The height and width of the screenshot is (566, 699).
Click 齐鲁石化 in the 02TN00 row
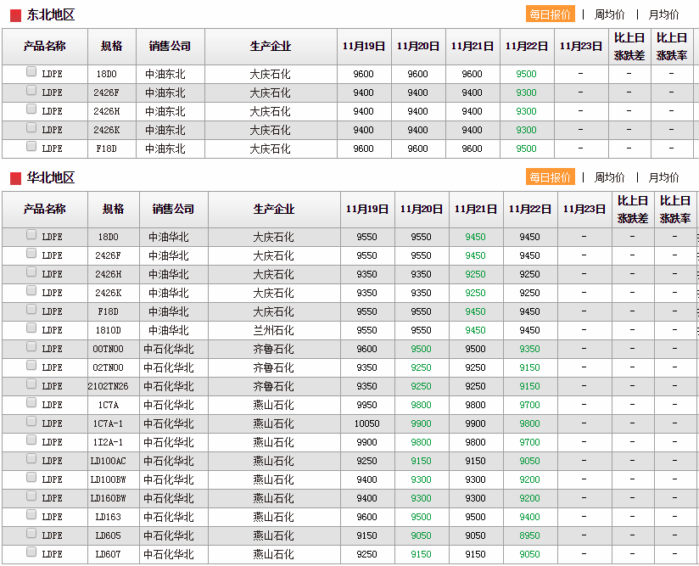tap(274, 368)
